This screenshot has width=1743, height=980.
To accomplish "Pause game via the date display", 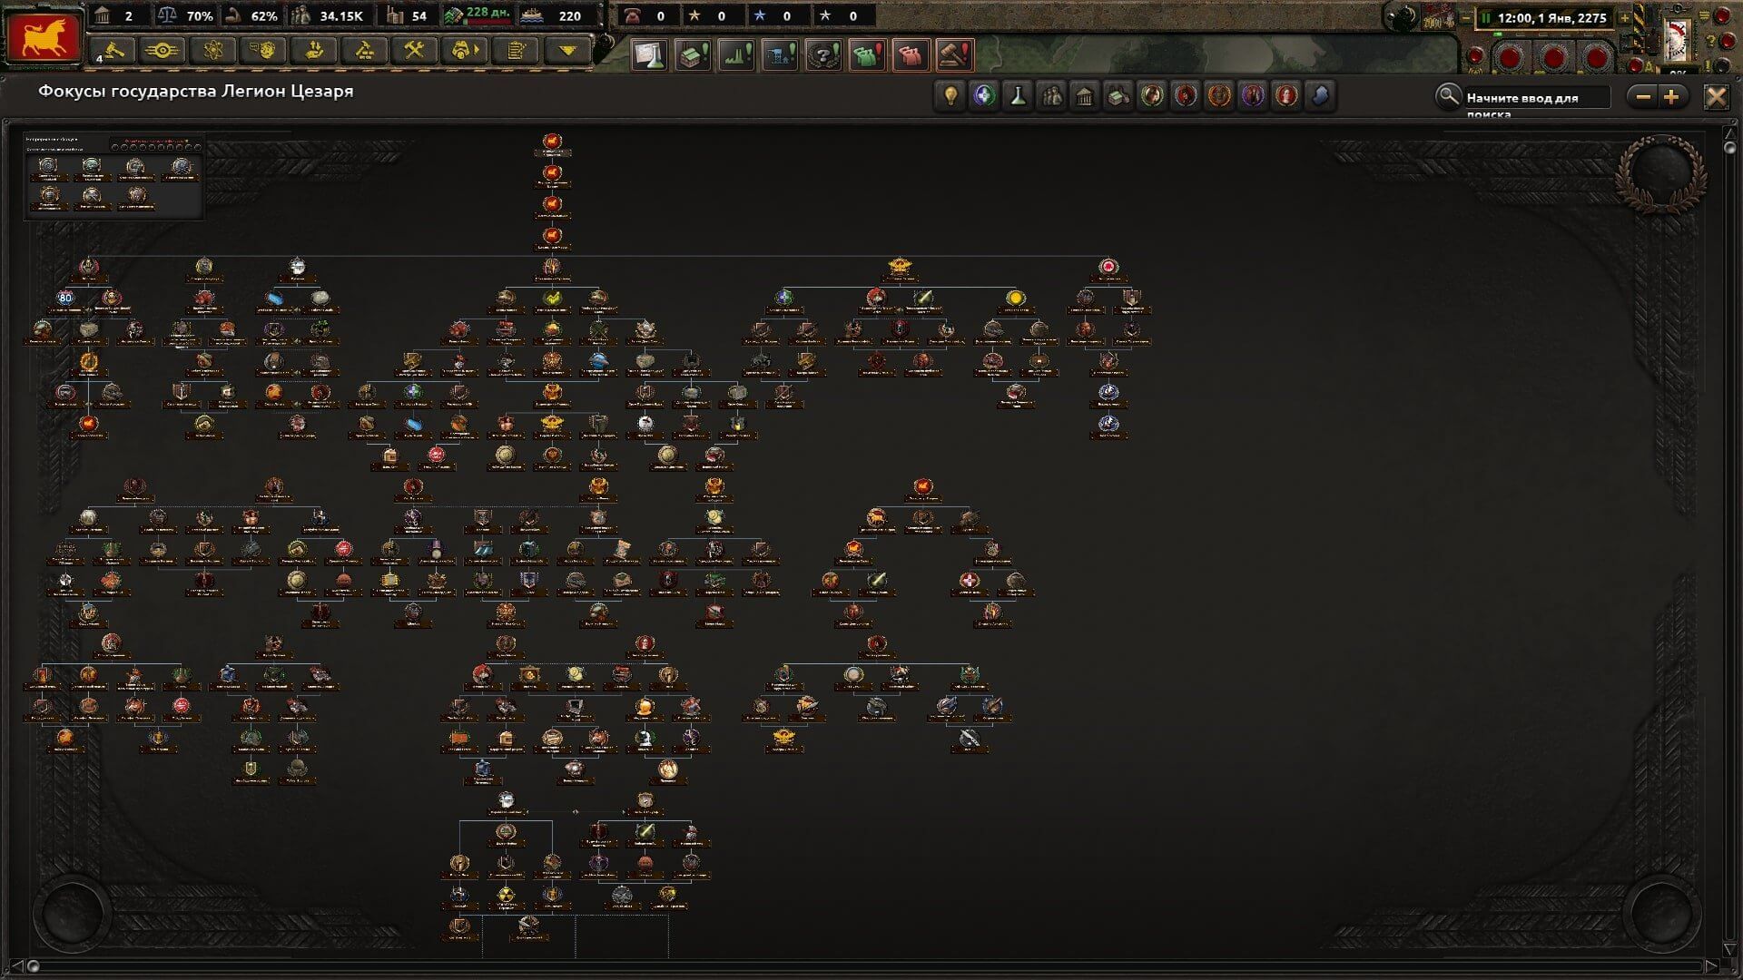I will (1548, 17).
